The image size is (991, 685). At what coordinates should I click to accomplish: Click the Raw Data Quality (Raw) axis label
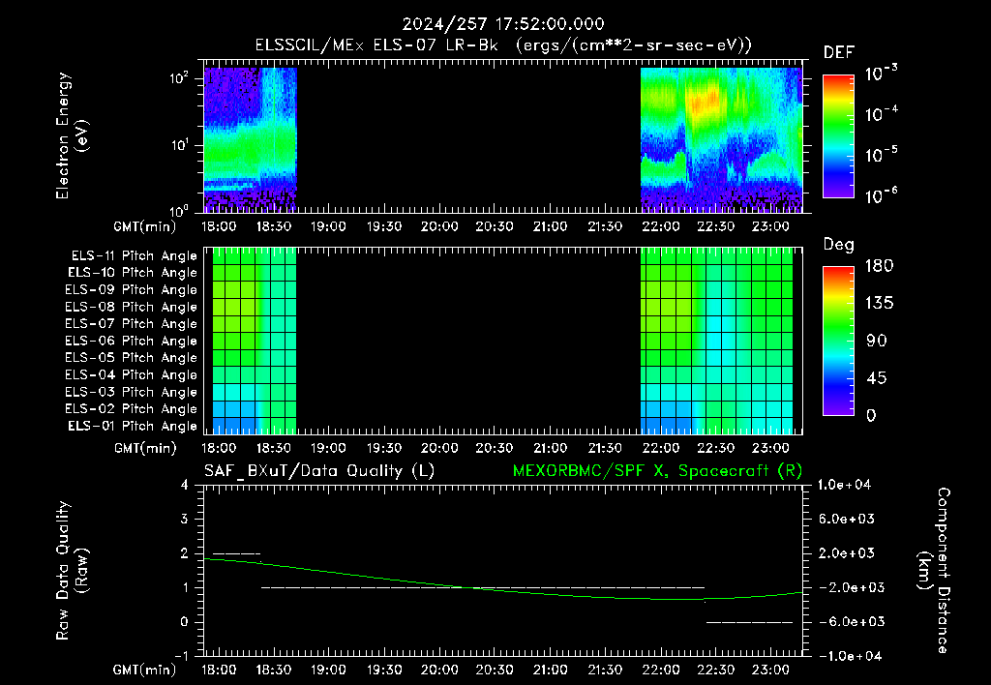click(x=72, y=571)
